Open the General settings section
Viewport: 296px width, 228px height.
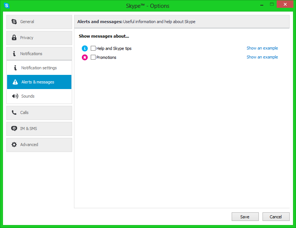tap(39, 22)
